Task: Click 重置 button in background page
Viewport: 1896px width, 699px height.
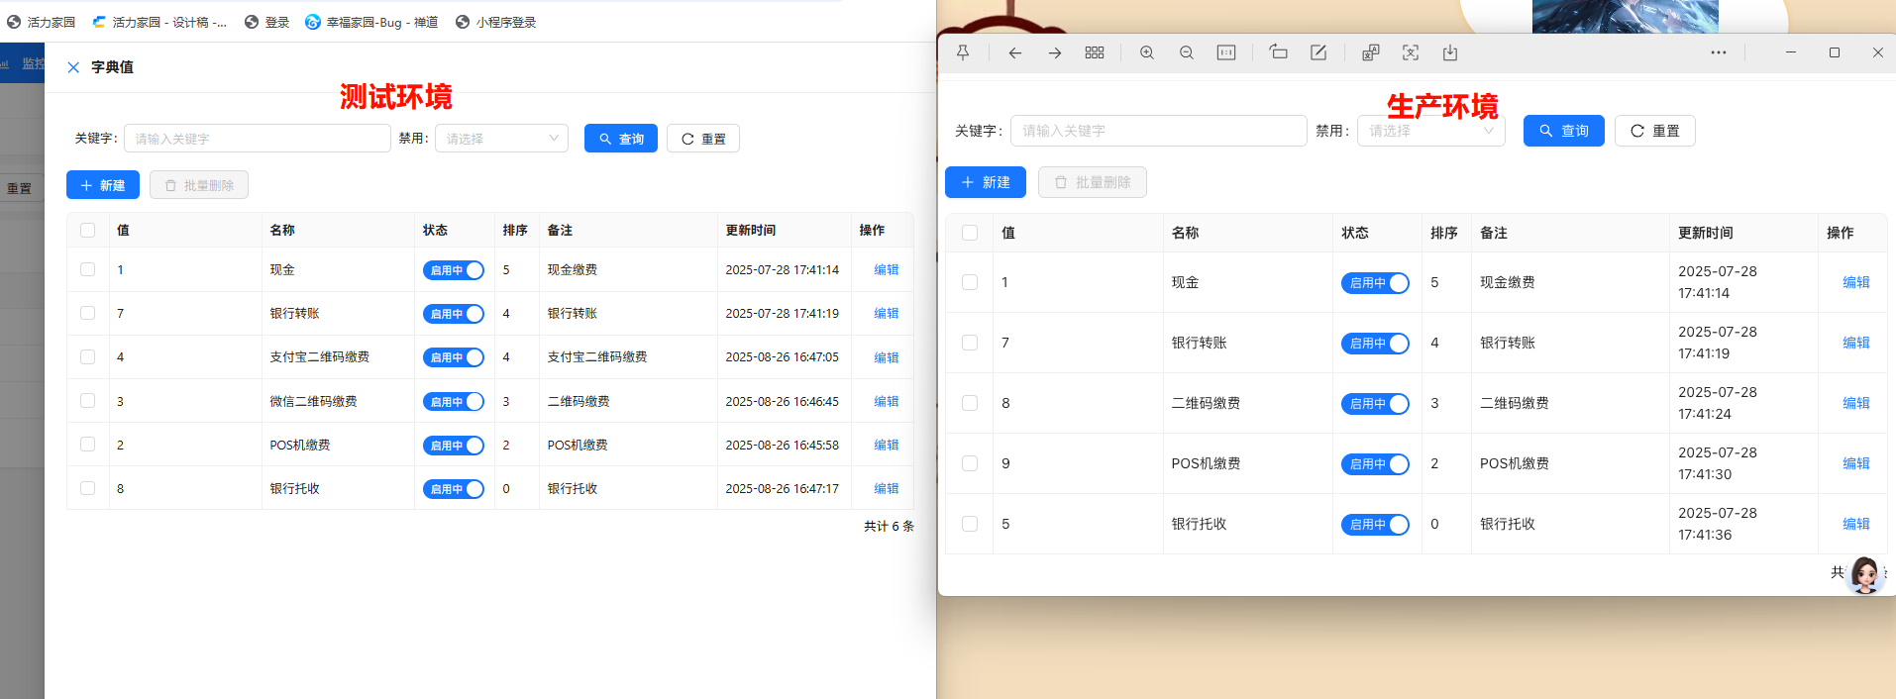Action: 20,188
